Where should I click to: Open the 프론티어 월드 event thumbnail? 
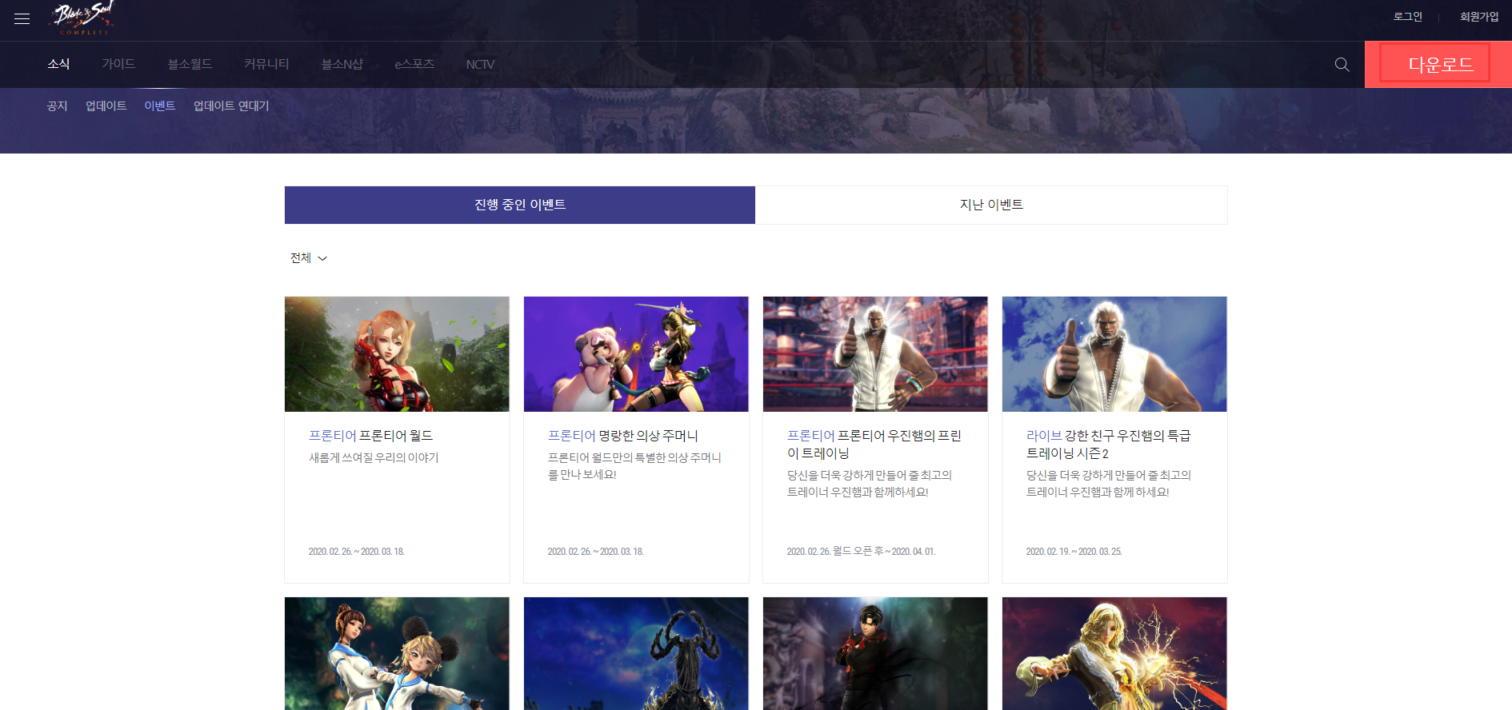pyautogui.click(x=397, y=354)
